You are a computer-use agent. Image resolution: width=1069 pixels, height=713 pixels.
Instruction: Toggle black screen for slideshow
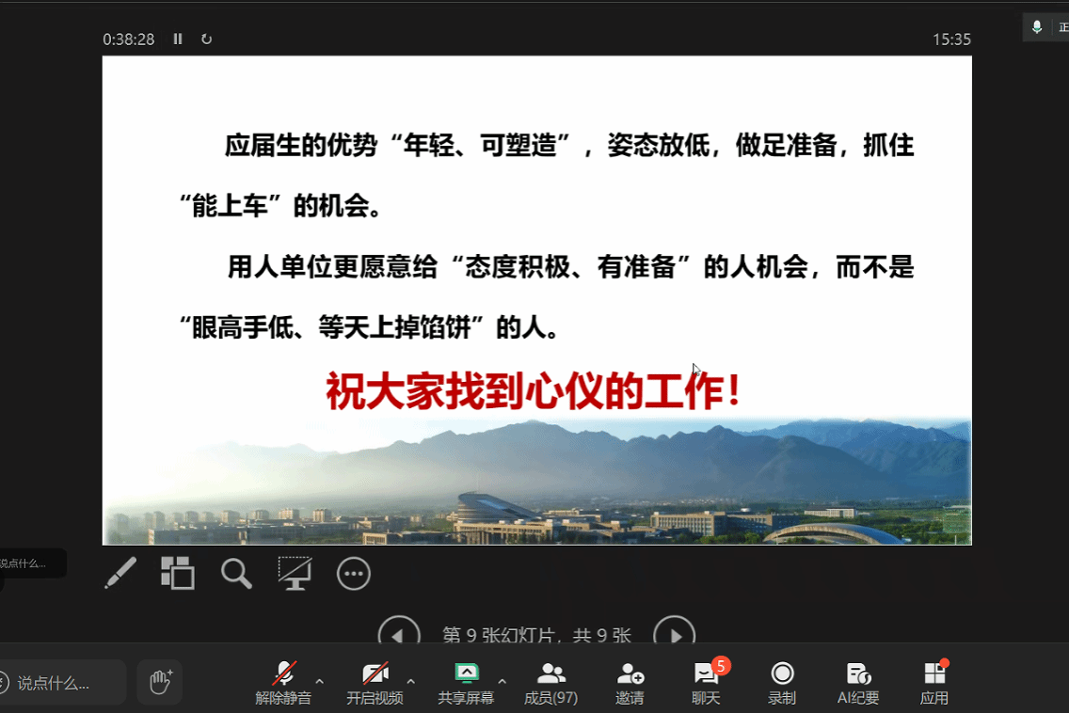click(295, 573)
